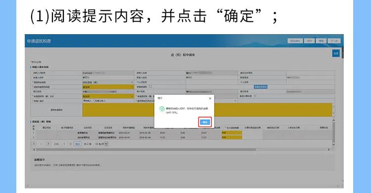The height and width of the screenshot is (193, 371).
Task: Tick the checkbox in the right column of the form
Action: click(255, 96)
